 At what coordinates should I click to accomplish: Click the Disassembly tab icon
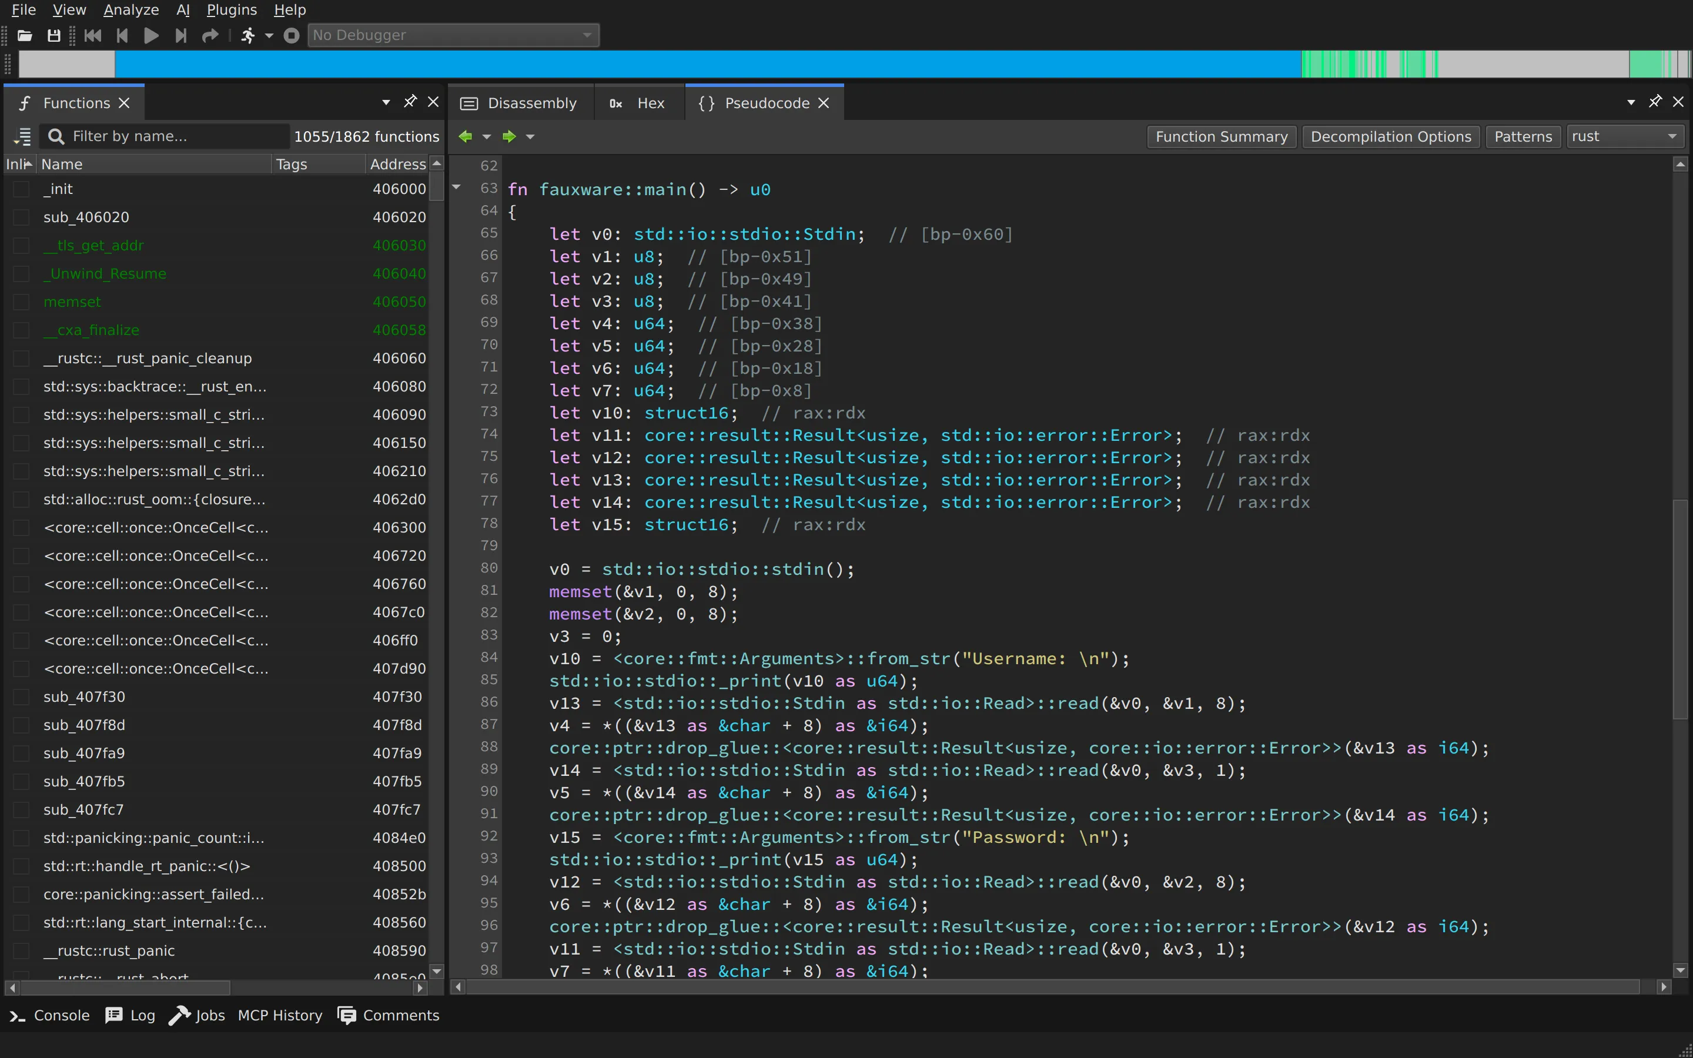coord(469,103)
